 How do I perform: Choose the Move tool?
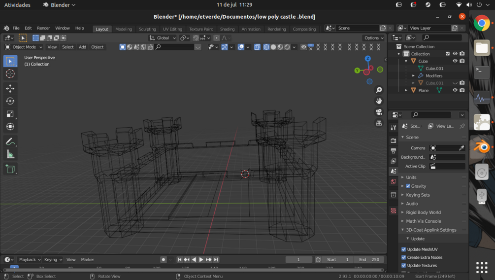(10, 89)
